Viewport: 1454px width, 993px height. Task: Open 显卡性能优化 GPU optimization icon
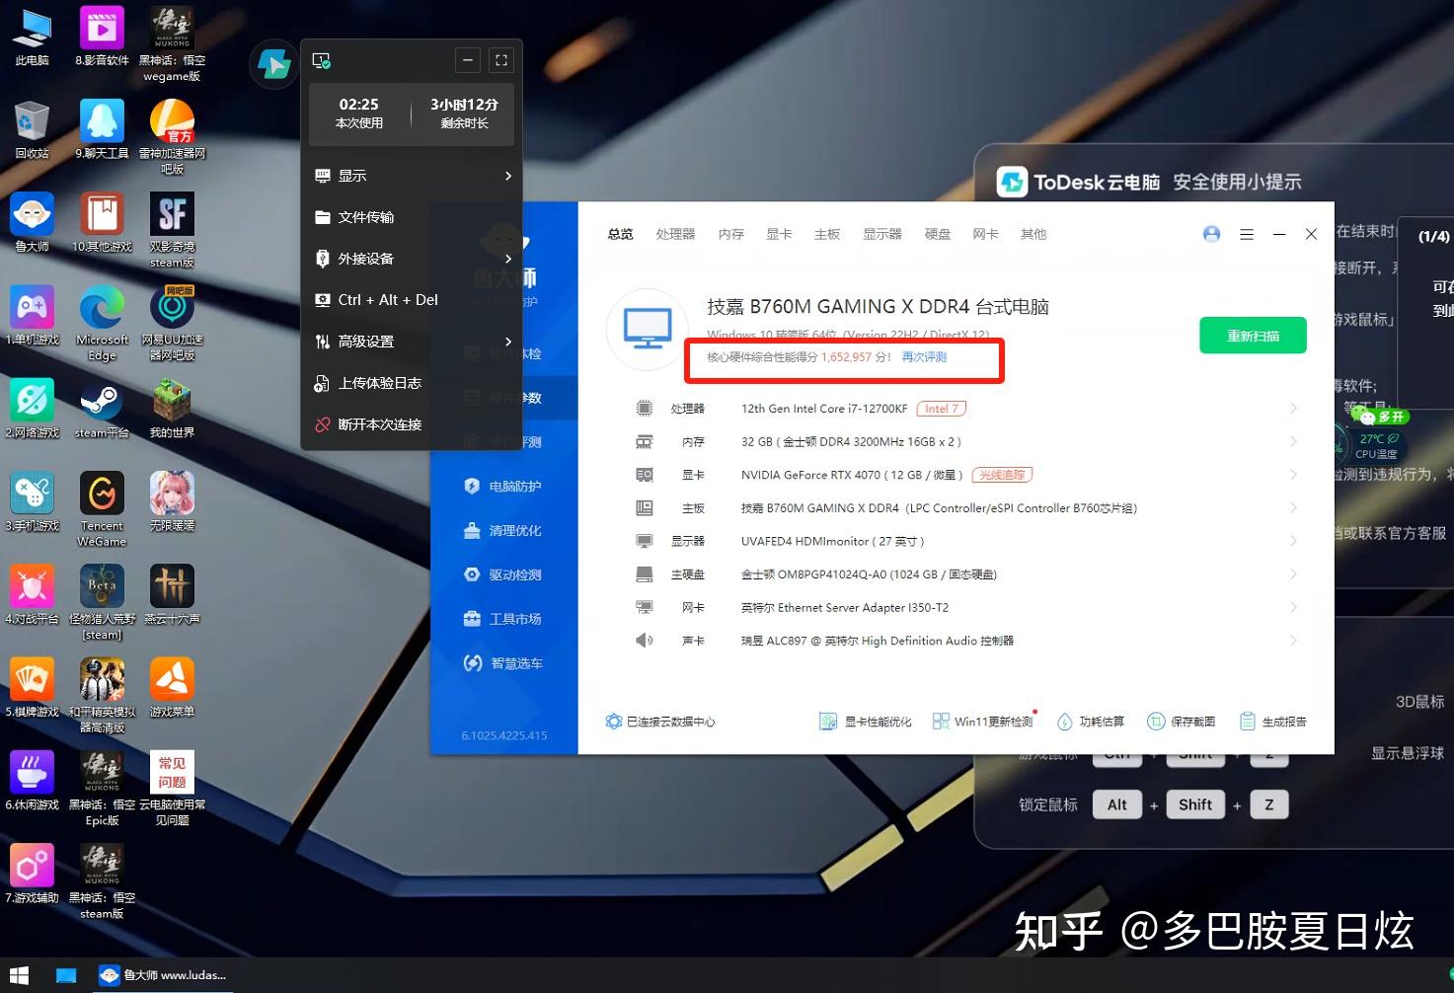click(865, 721)
